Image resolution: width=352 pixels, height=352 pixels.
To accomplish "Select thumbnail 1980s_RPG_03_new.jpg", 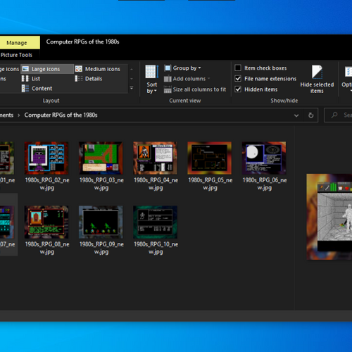I will point(101,158).
